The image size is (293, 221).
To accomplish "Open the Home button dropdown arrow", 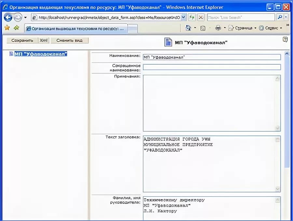I will (x=195, y=28).
